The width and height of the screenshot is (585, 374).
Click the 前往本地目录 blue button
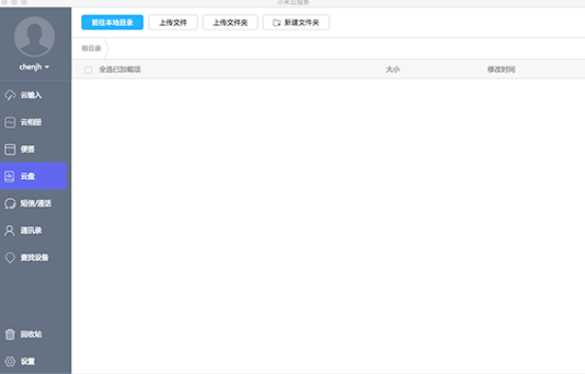tap(112, 22)
